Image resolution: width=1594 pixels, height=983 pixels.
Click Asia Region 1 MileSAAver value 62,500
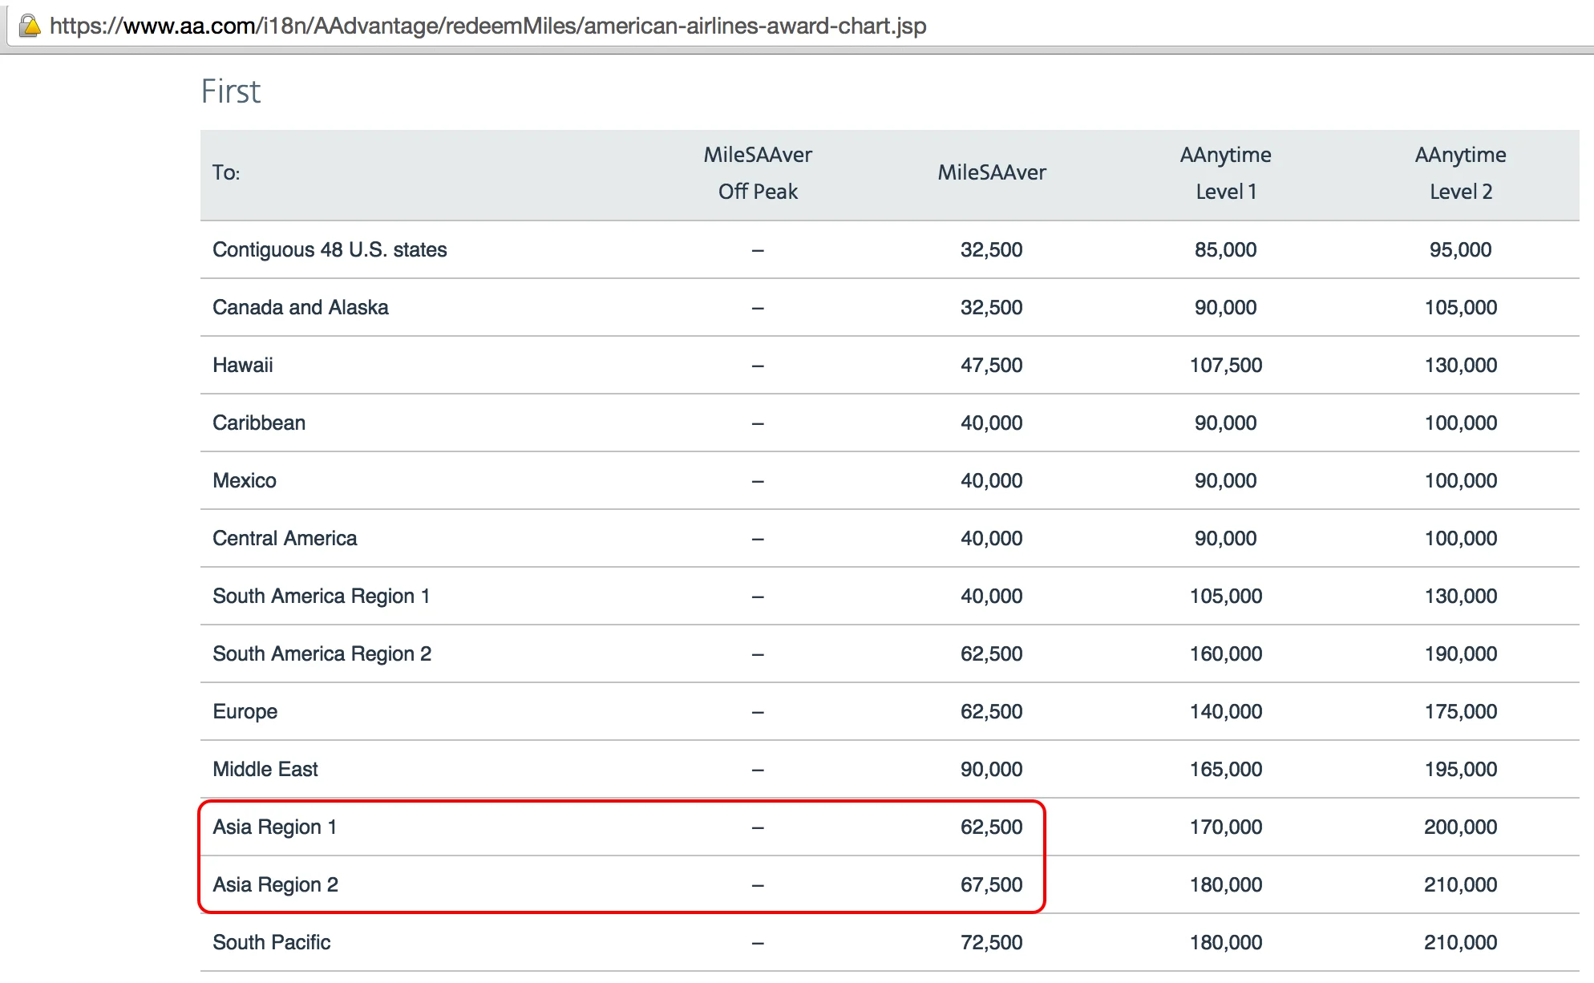pos(991,827)
